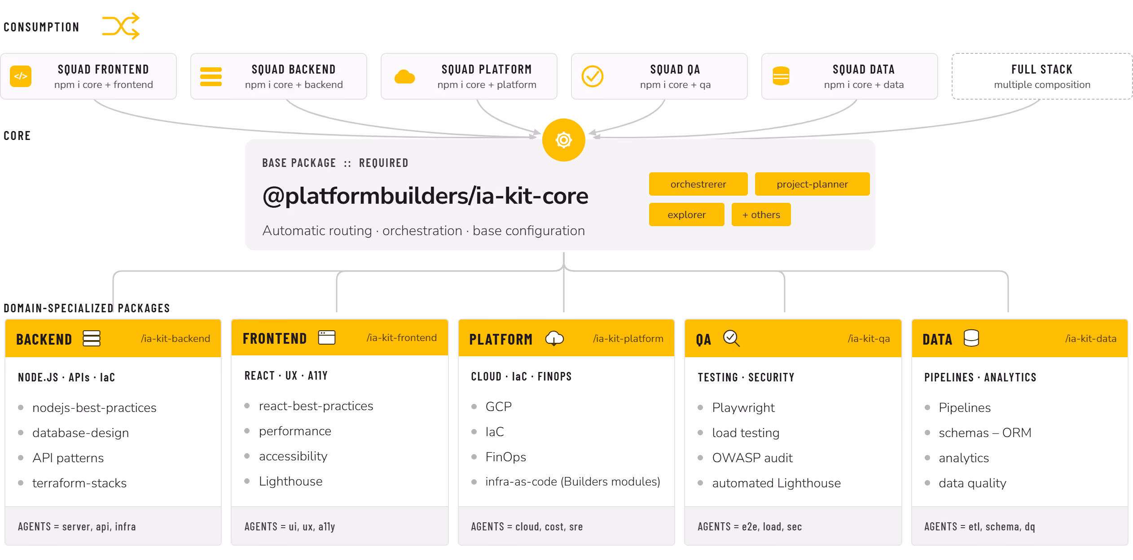This screenshot has width=1133, height=560.
Task: Click FinOps list item
Action: pyautogui.click(x=505, y=457)
